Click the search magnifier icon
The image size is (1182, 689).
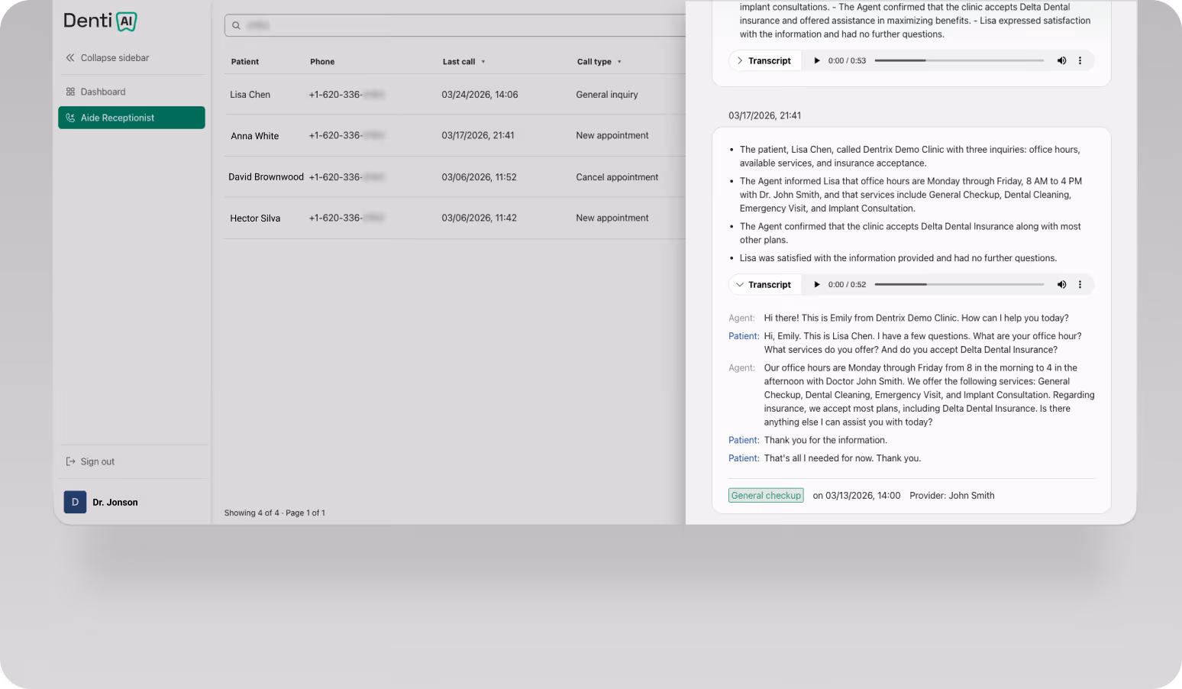[x=237, y=25]
